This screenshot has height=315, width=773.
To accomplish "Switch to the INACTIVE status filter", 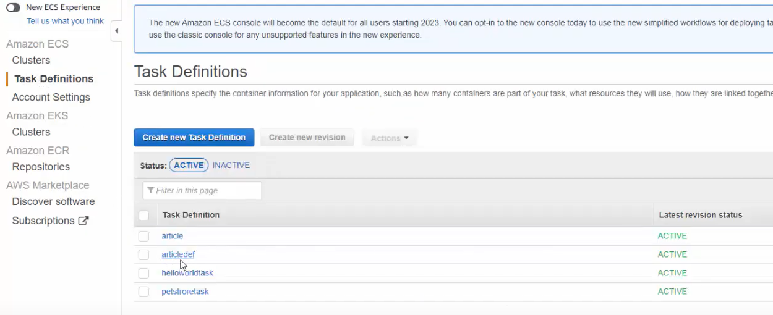I will pos(231,166).
